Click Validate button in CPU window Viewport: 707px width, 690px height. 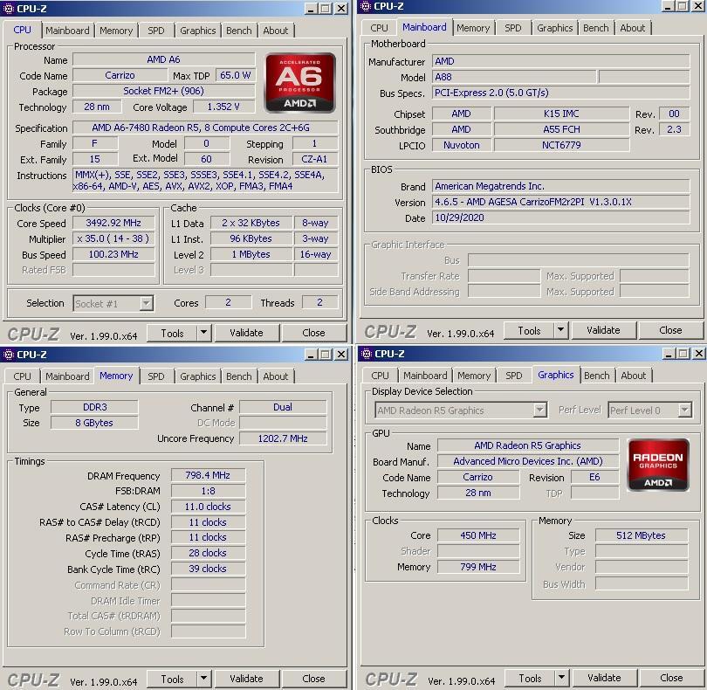click(246, 333)
